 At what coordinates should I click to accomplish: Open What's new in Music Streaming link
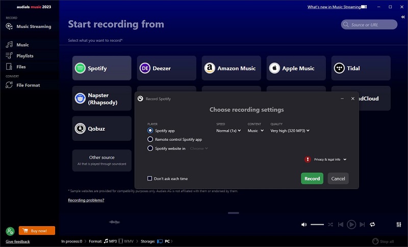[x=334, y=7]
